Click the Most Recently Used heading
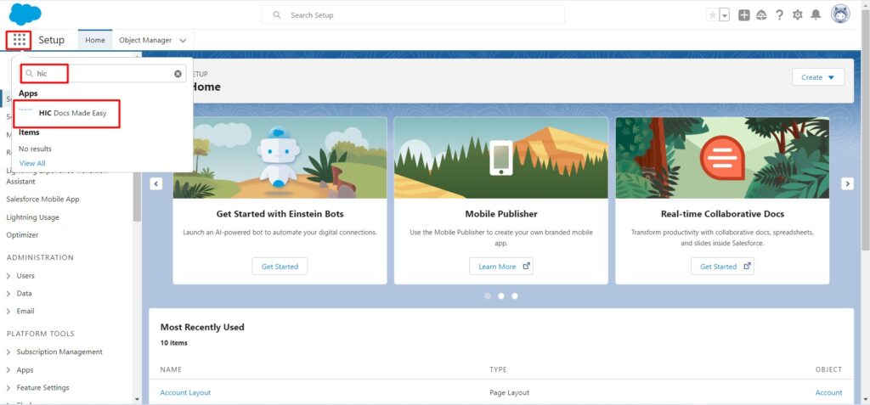870x405 pixels. [x=202, y=328]
